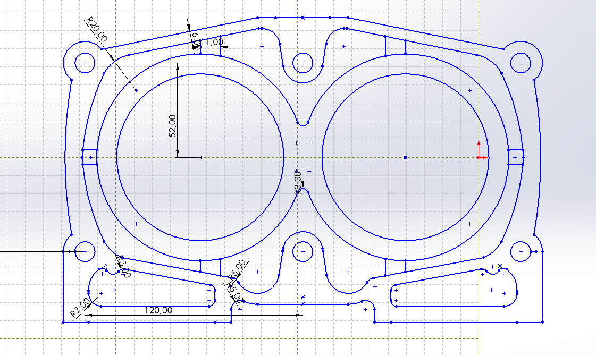Click the red sketch origin marker
This screenshot has width=596, height=356.
point(479,157)
